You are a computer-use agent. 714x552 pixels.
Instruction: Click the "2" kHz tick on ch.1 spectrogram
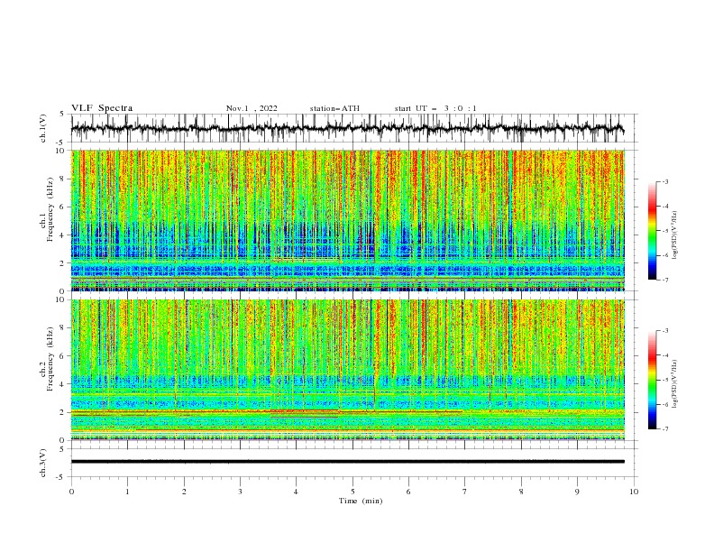coord(61,263)
